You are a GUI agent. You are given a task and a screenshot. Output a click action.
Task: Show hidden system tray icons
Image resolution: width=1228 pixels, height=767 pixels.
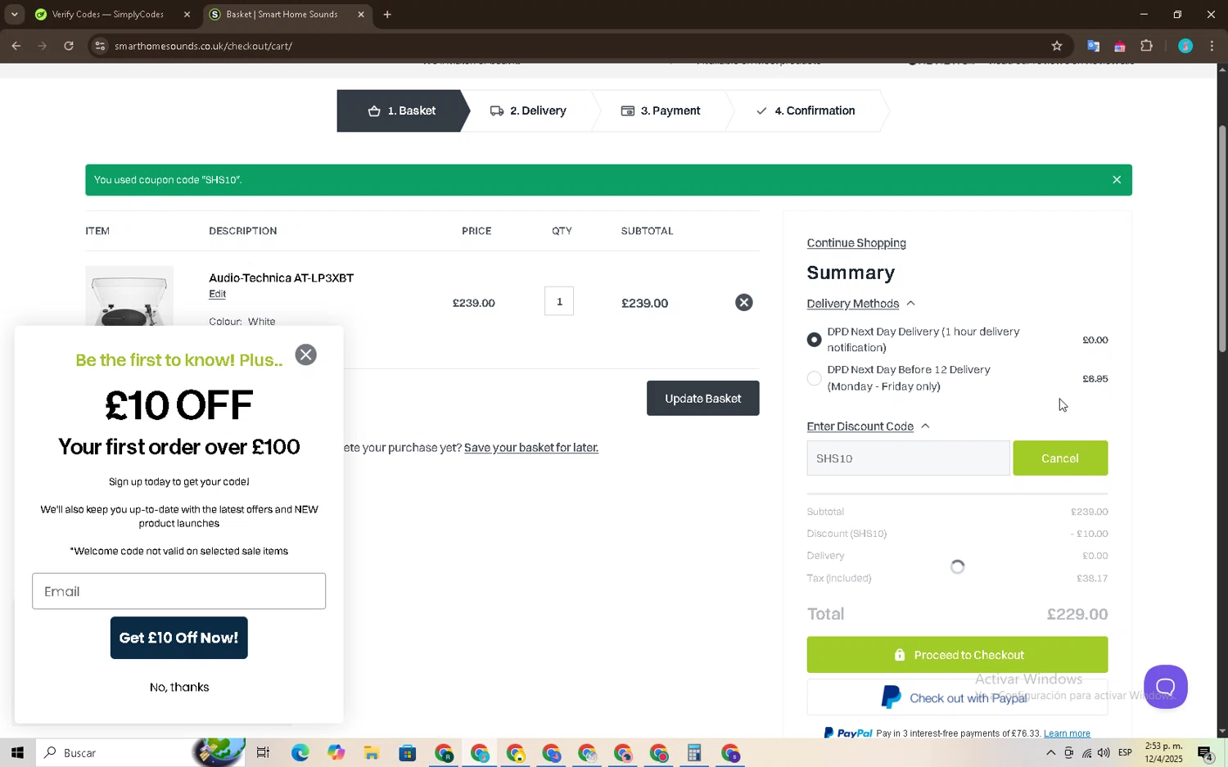1050,753
